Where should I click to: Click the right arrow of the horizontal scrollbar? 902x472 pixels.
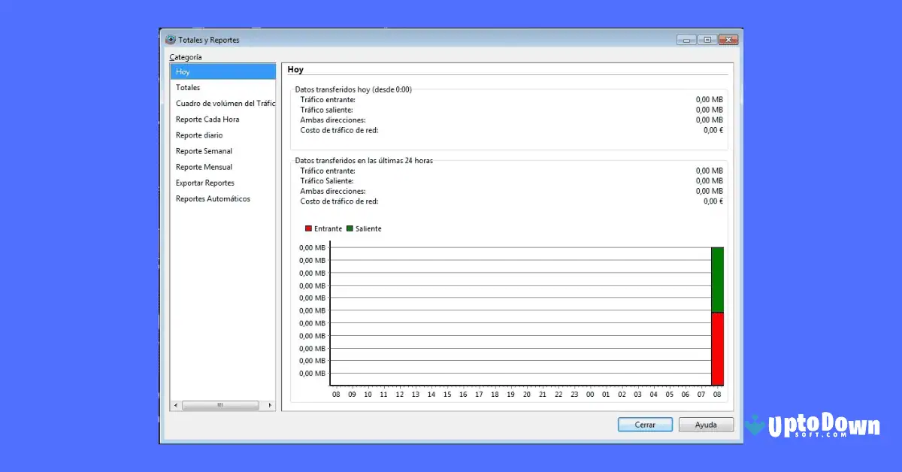pos(271,405)
